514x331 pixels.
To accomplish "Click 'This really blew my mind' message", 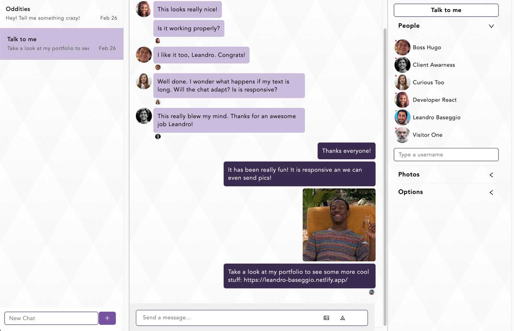I will point(229,120).
